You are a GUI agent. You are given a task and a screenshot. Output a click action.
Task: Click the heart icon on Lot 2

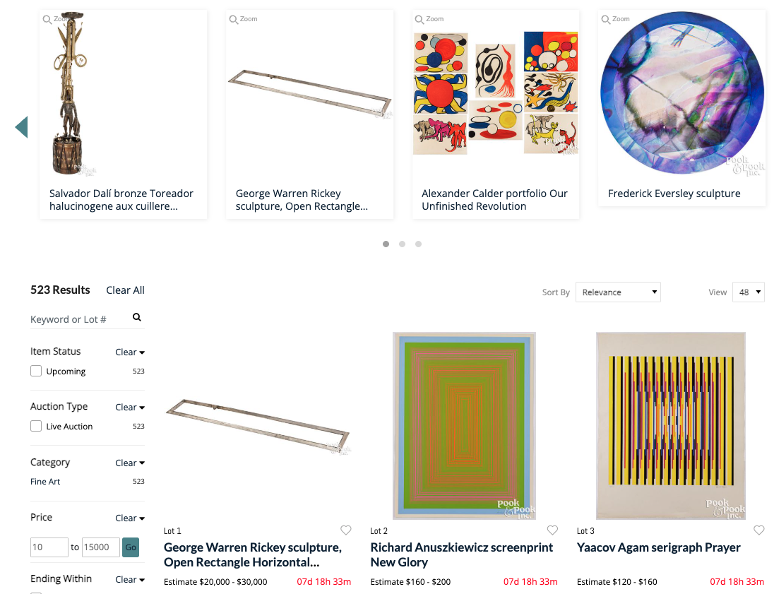click(552, 530)
